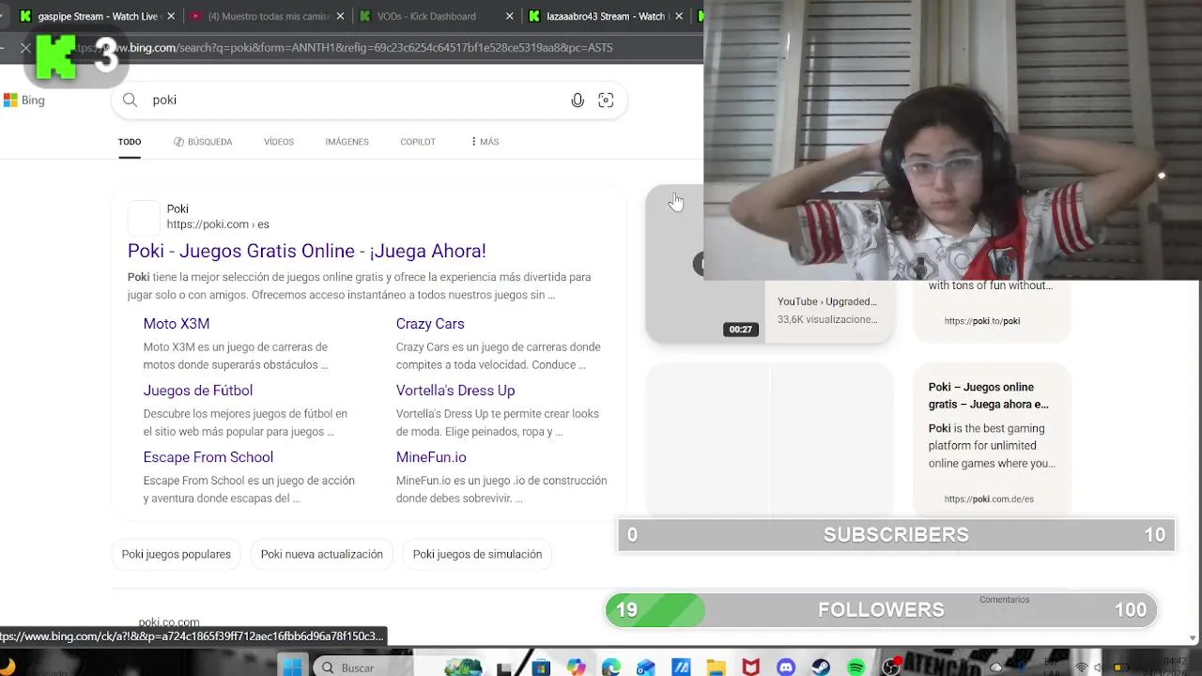
Task: Open McAfee from taskbar
Action: pyautogui.click(x=751, y=668)
